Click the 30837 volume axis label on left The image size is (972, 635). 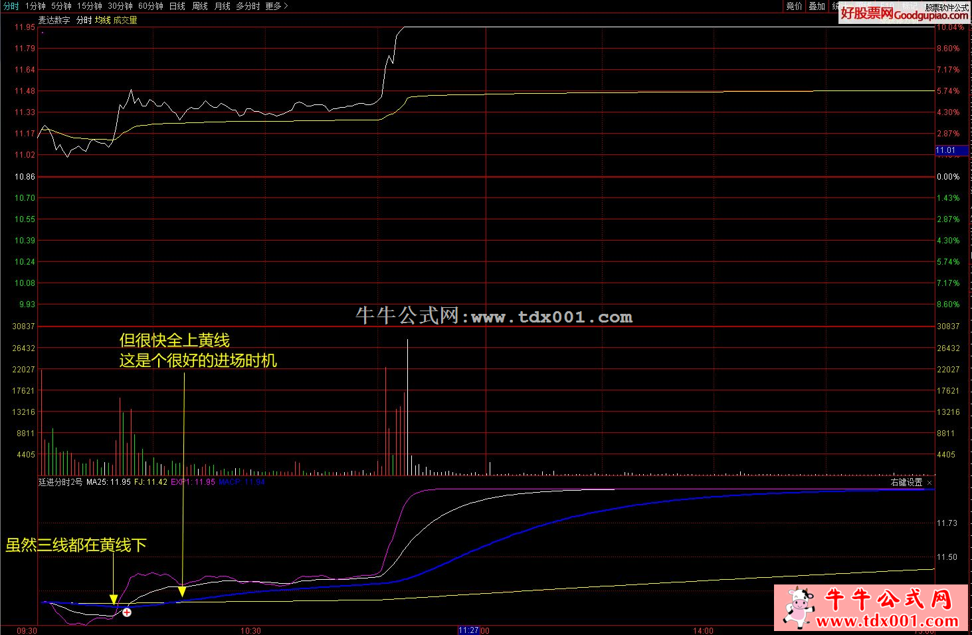point(23,326)
